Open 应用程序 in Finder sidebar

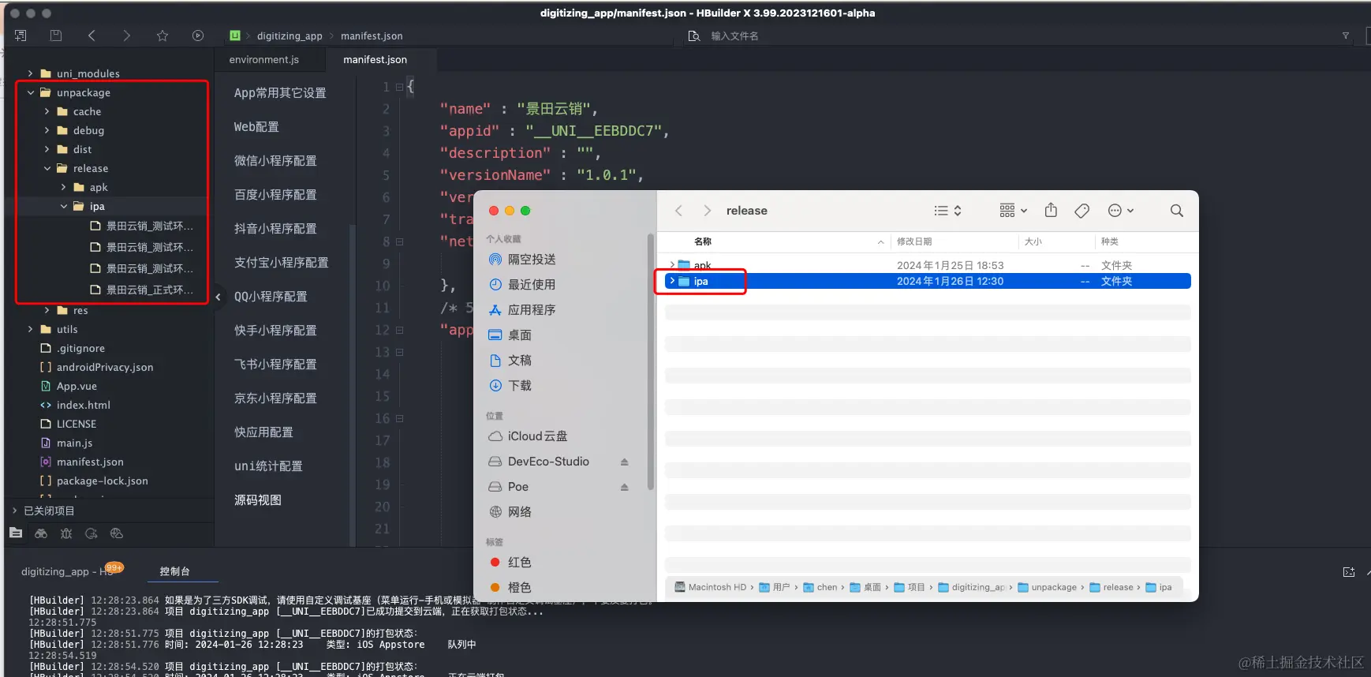click(x=522, y=310)
